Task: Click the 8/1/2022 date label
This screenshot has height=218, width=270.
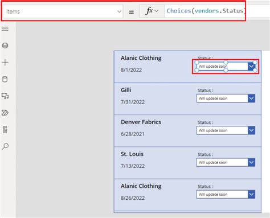Action: 132,70
